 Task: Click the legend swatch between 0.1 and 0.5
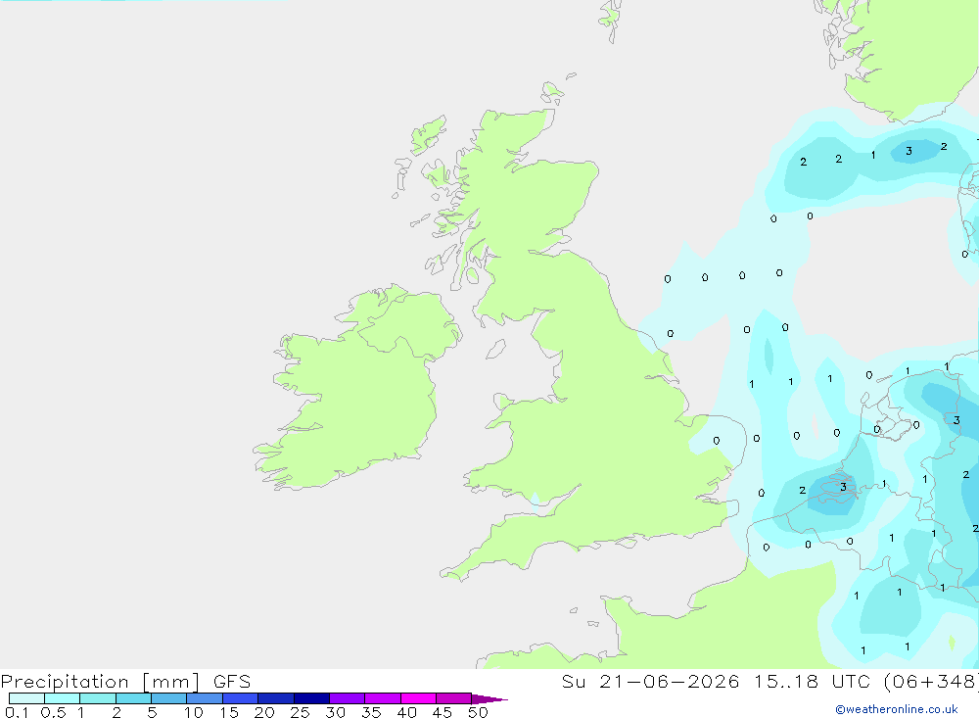tap(26, 698)
